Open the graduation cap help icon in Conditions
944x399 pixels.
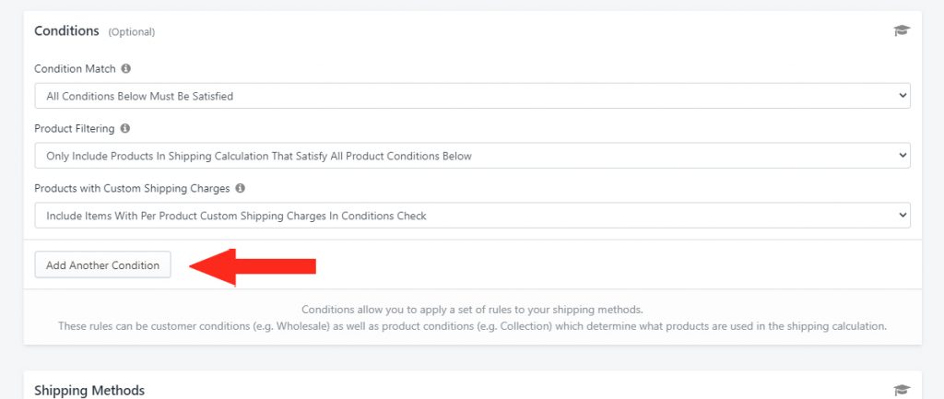[902, 30]
